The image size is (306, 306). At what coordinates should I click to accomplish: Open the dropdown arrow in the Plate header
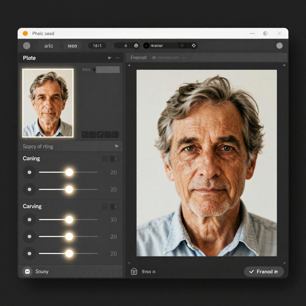[109, 58]
